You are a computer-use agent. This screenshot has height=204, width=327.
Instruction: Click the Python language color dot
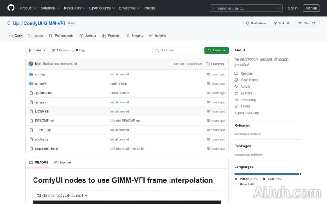pos(236,179)
